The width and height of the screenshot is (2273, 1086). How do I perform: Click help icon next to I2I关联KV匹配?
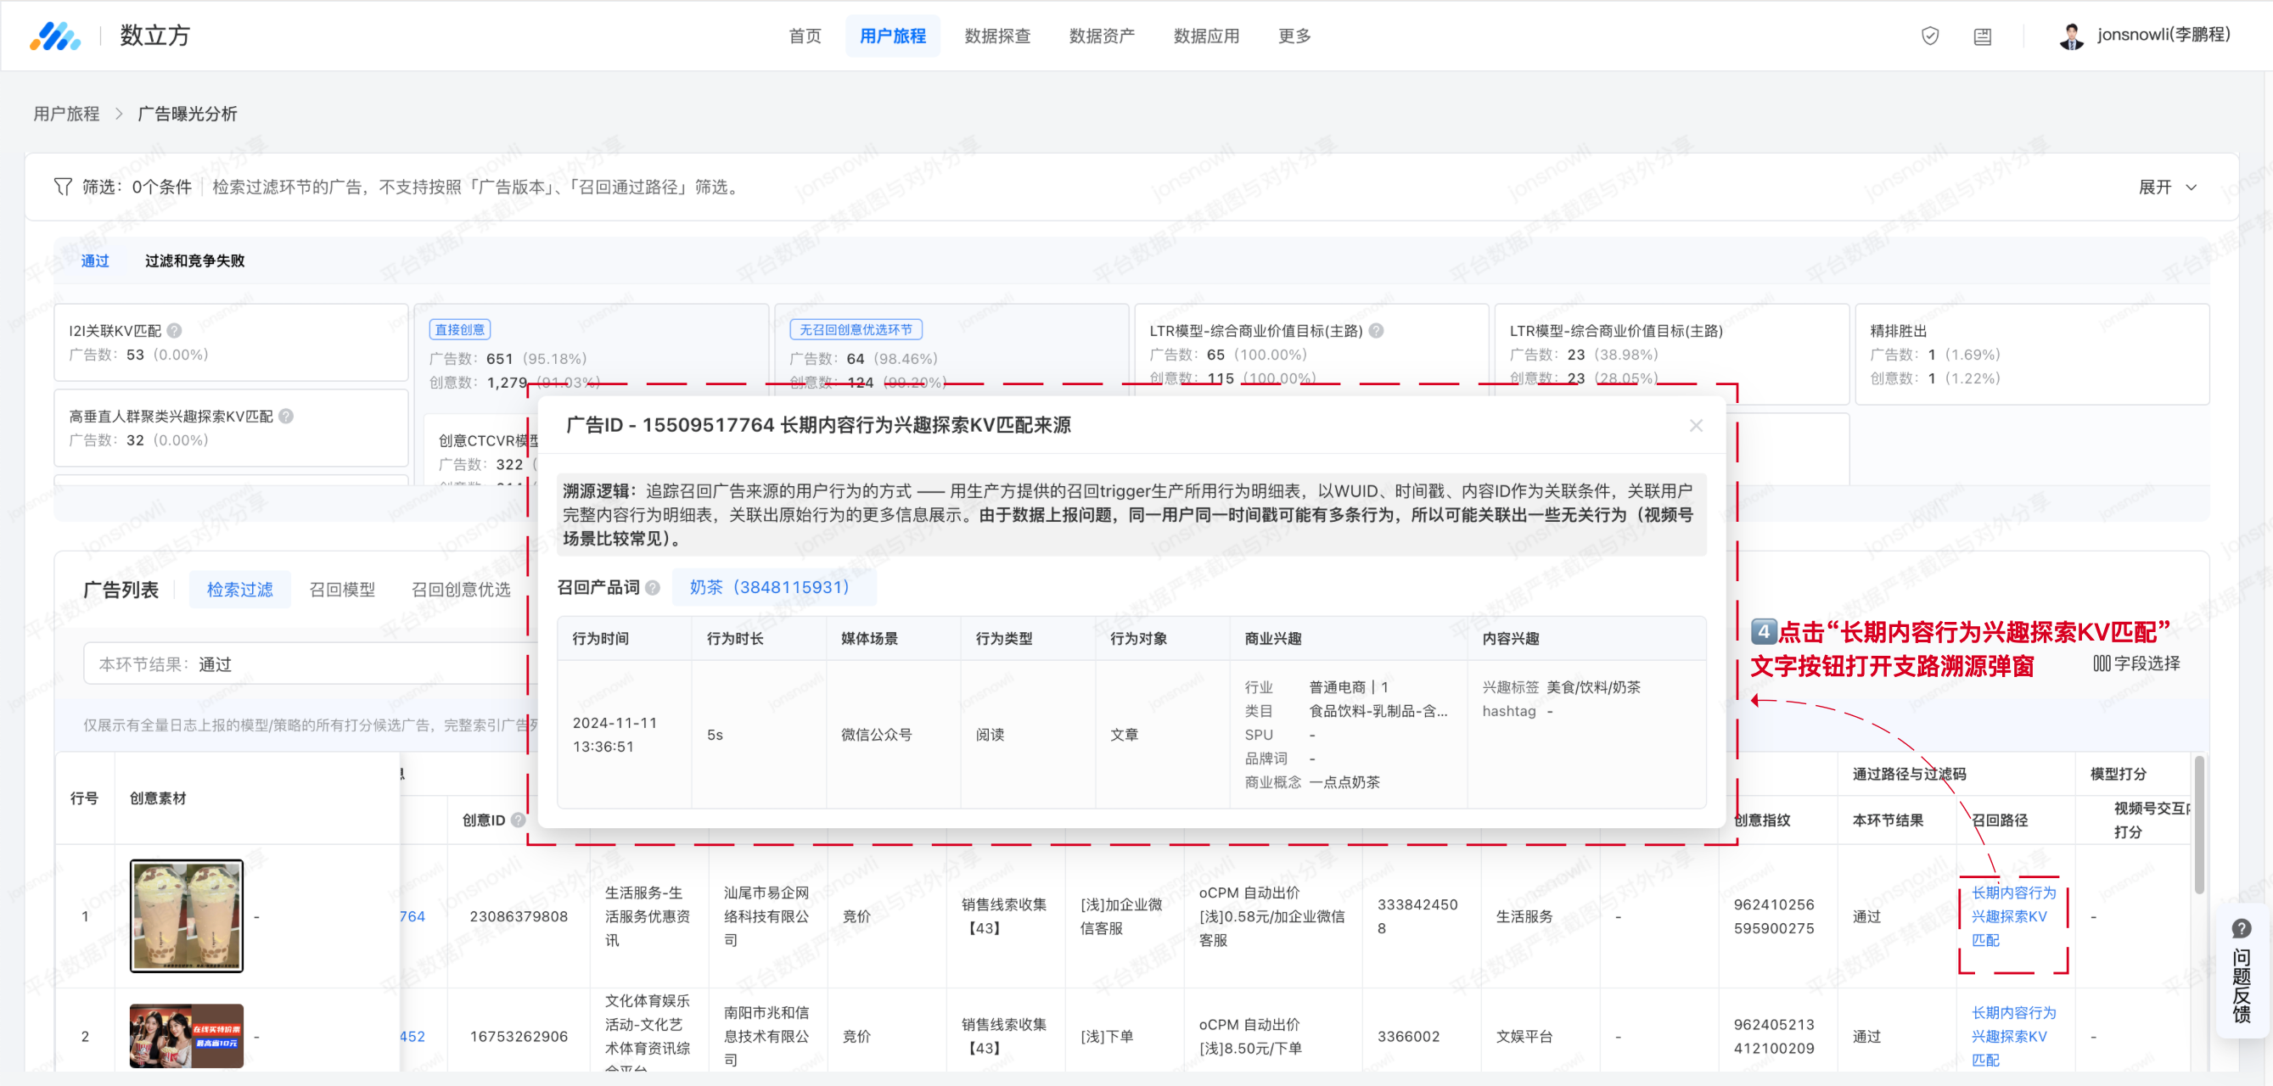coord(175,331)
